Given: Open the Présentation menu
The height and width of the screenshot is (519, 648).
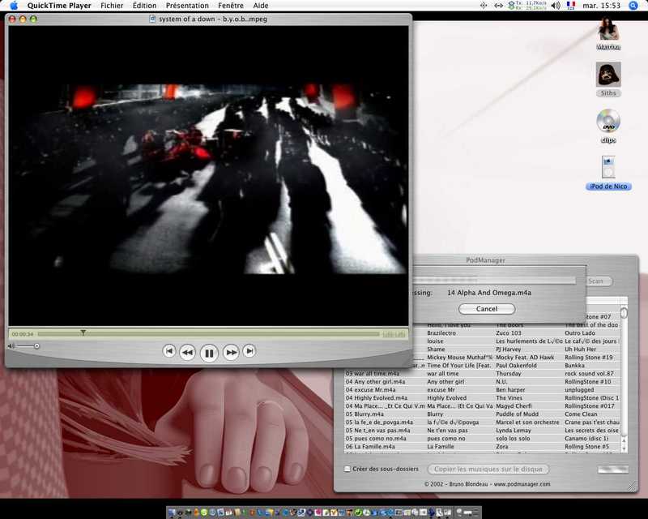Looking at the screenshot, I should click(x=187, y=6).
